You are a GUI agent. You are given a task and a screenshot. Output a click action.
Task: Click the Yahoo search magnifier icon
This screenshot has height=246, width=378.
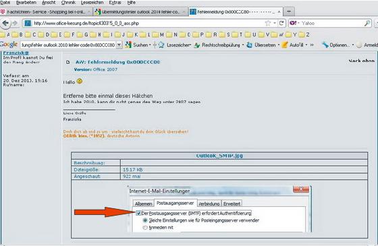click(x=367, y=23)
